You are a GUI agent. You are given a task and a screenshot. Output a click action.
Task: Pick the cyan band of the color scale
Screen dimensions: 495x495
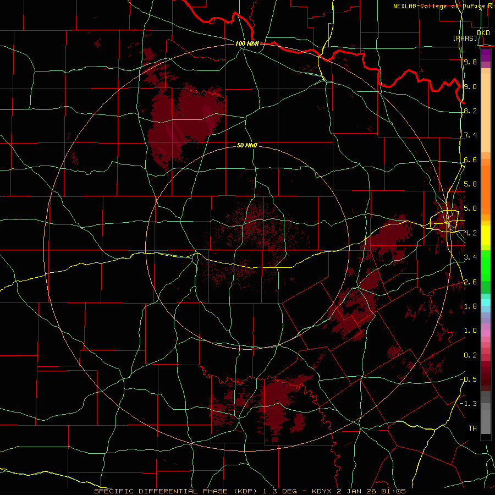(486, 302)
